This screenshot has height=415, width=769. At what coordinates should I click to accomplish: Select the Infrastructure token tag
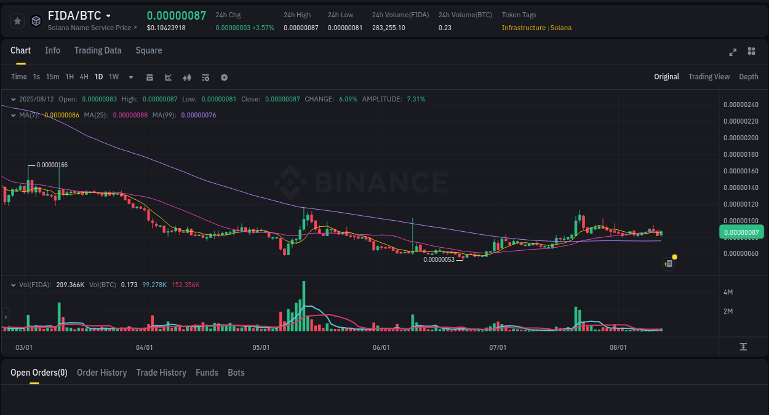524,28
